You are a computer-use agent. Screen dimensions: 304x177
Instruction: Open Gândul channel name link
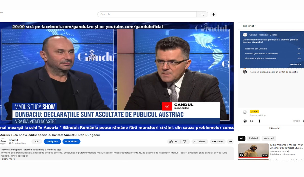pyautogui.click(x=13, y=140)
